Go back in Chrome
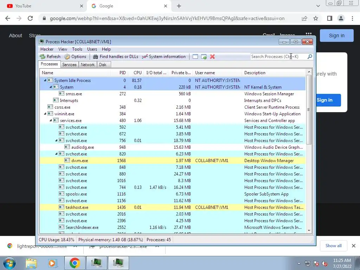 pyautogui.click(x=8, y=18)
